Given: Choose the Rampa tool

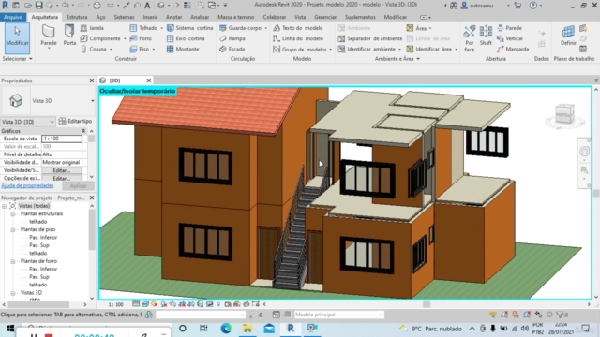Looking at the screenshot, I should [232, 38].
